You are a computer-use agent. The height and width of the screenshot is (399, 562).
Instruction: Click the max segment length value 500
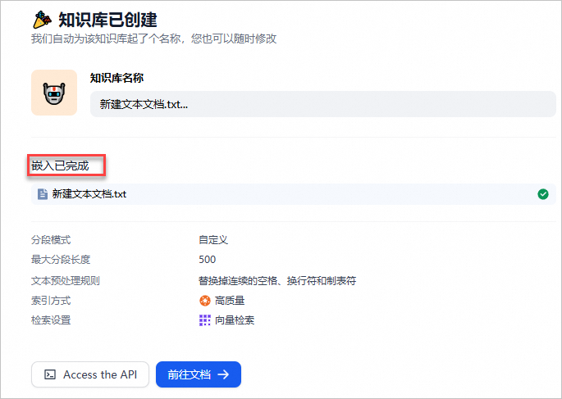point(207,260)
